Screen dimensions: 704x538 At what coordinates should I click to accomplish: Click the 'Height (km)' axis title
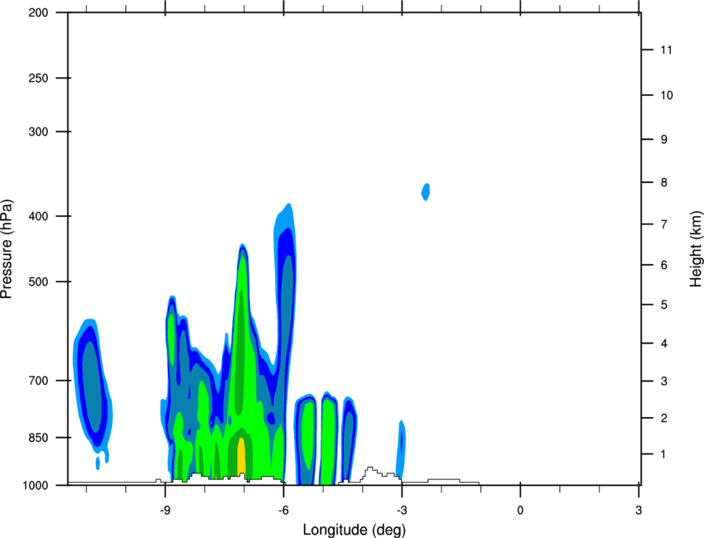tap(696, 249)
